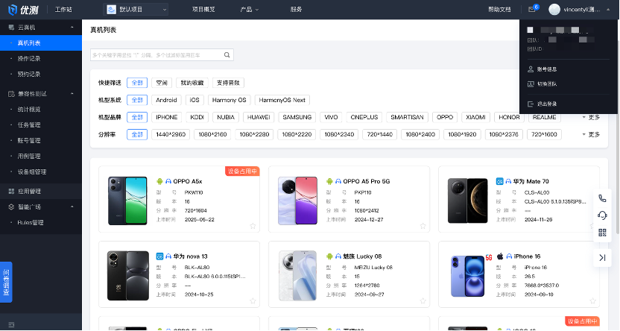Favorite the 魅族 Lucky 08 star
The image size is (620, 331).
[423, 301]
